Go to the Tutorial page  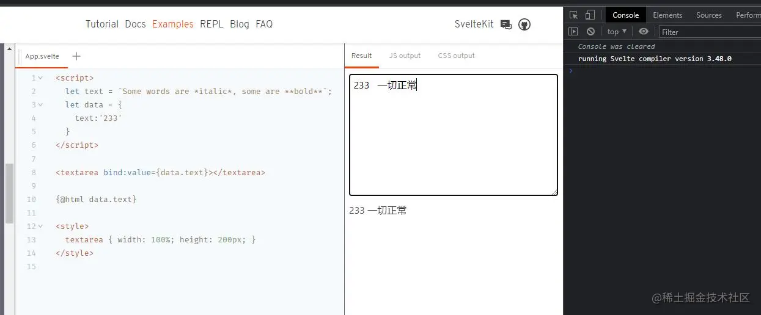pos(102,24)
